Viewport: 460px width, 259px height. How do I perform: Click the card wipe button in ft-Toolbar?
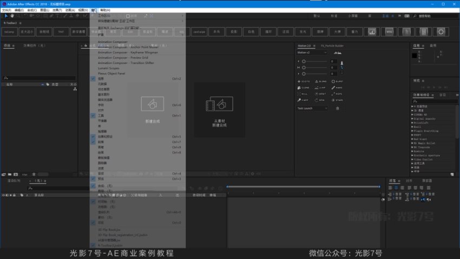(x=199, y=32)
